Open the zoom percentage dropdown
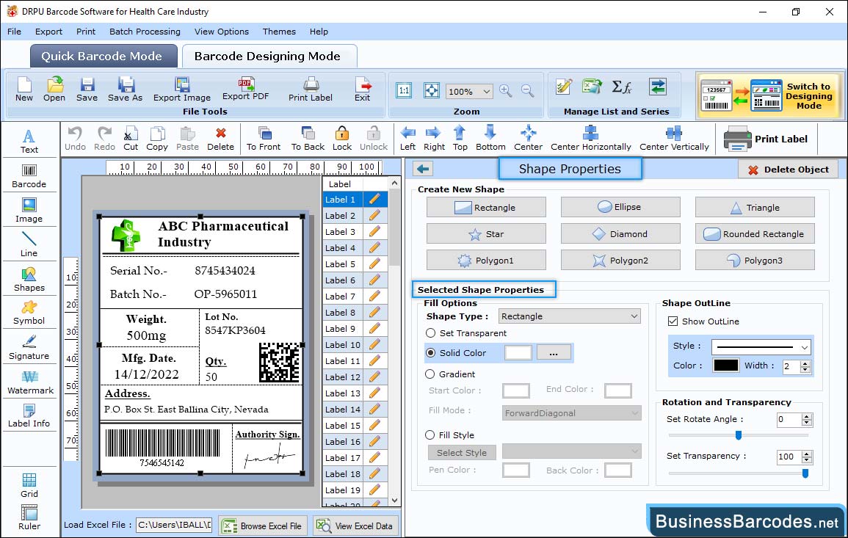 487,91
